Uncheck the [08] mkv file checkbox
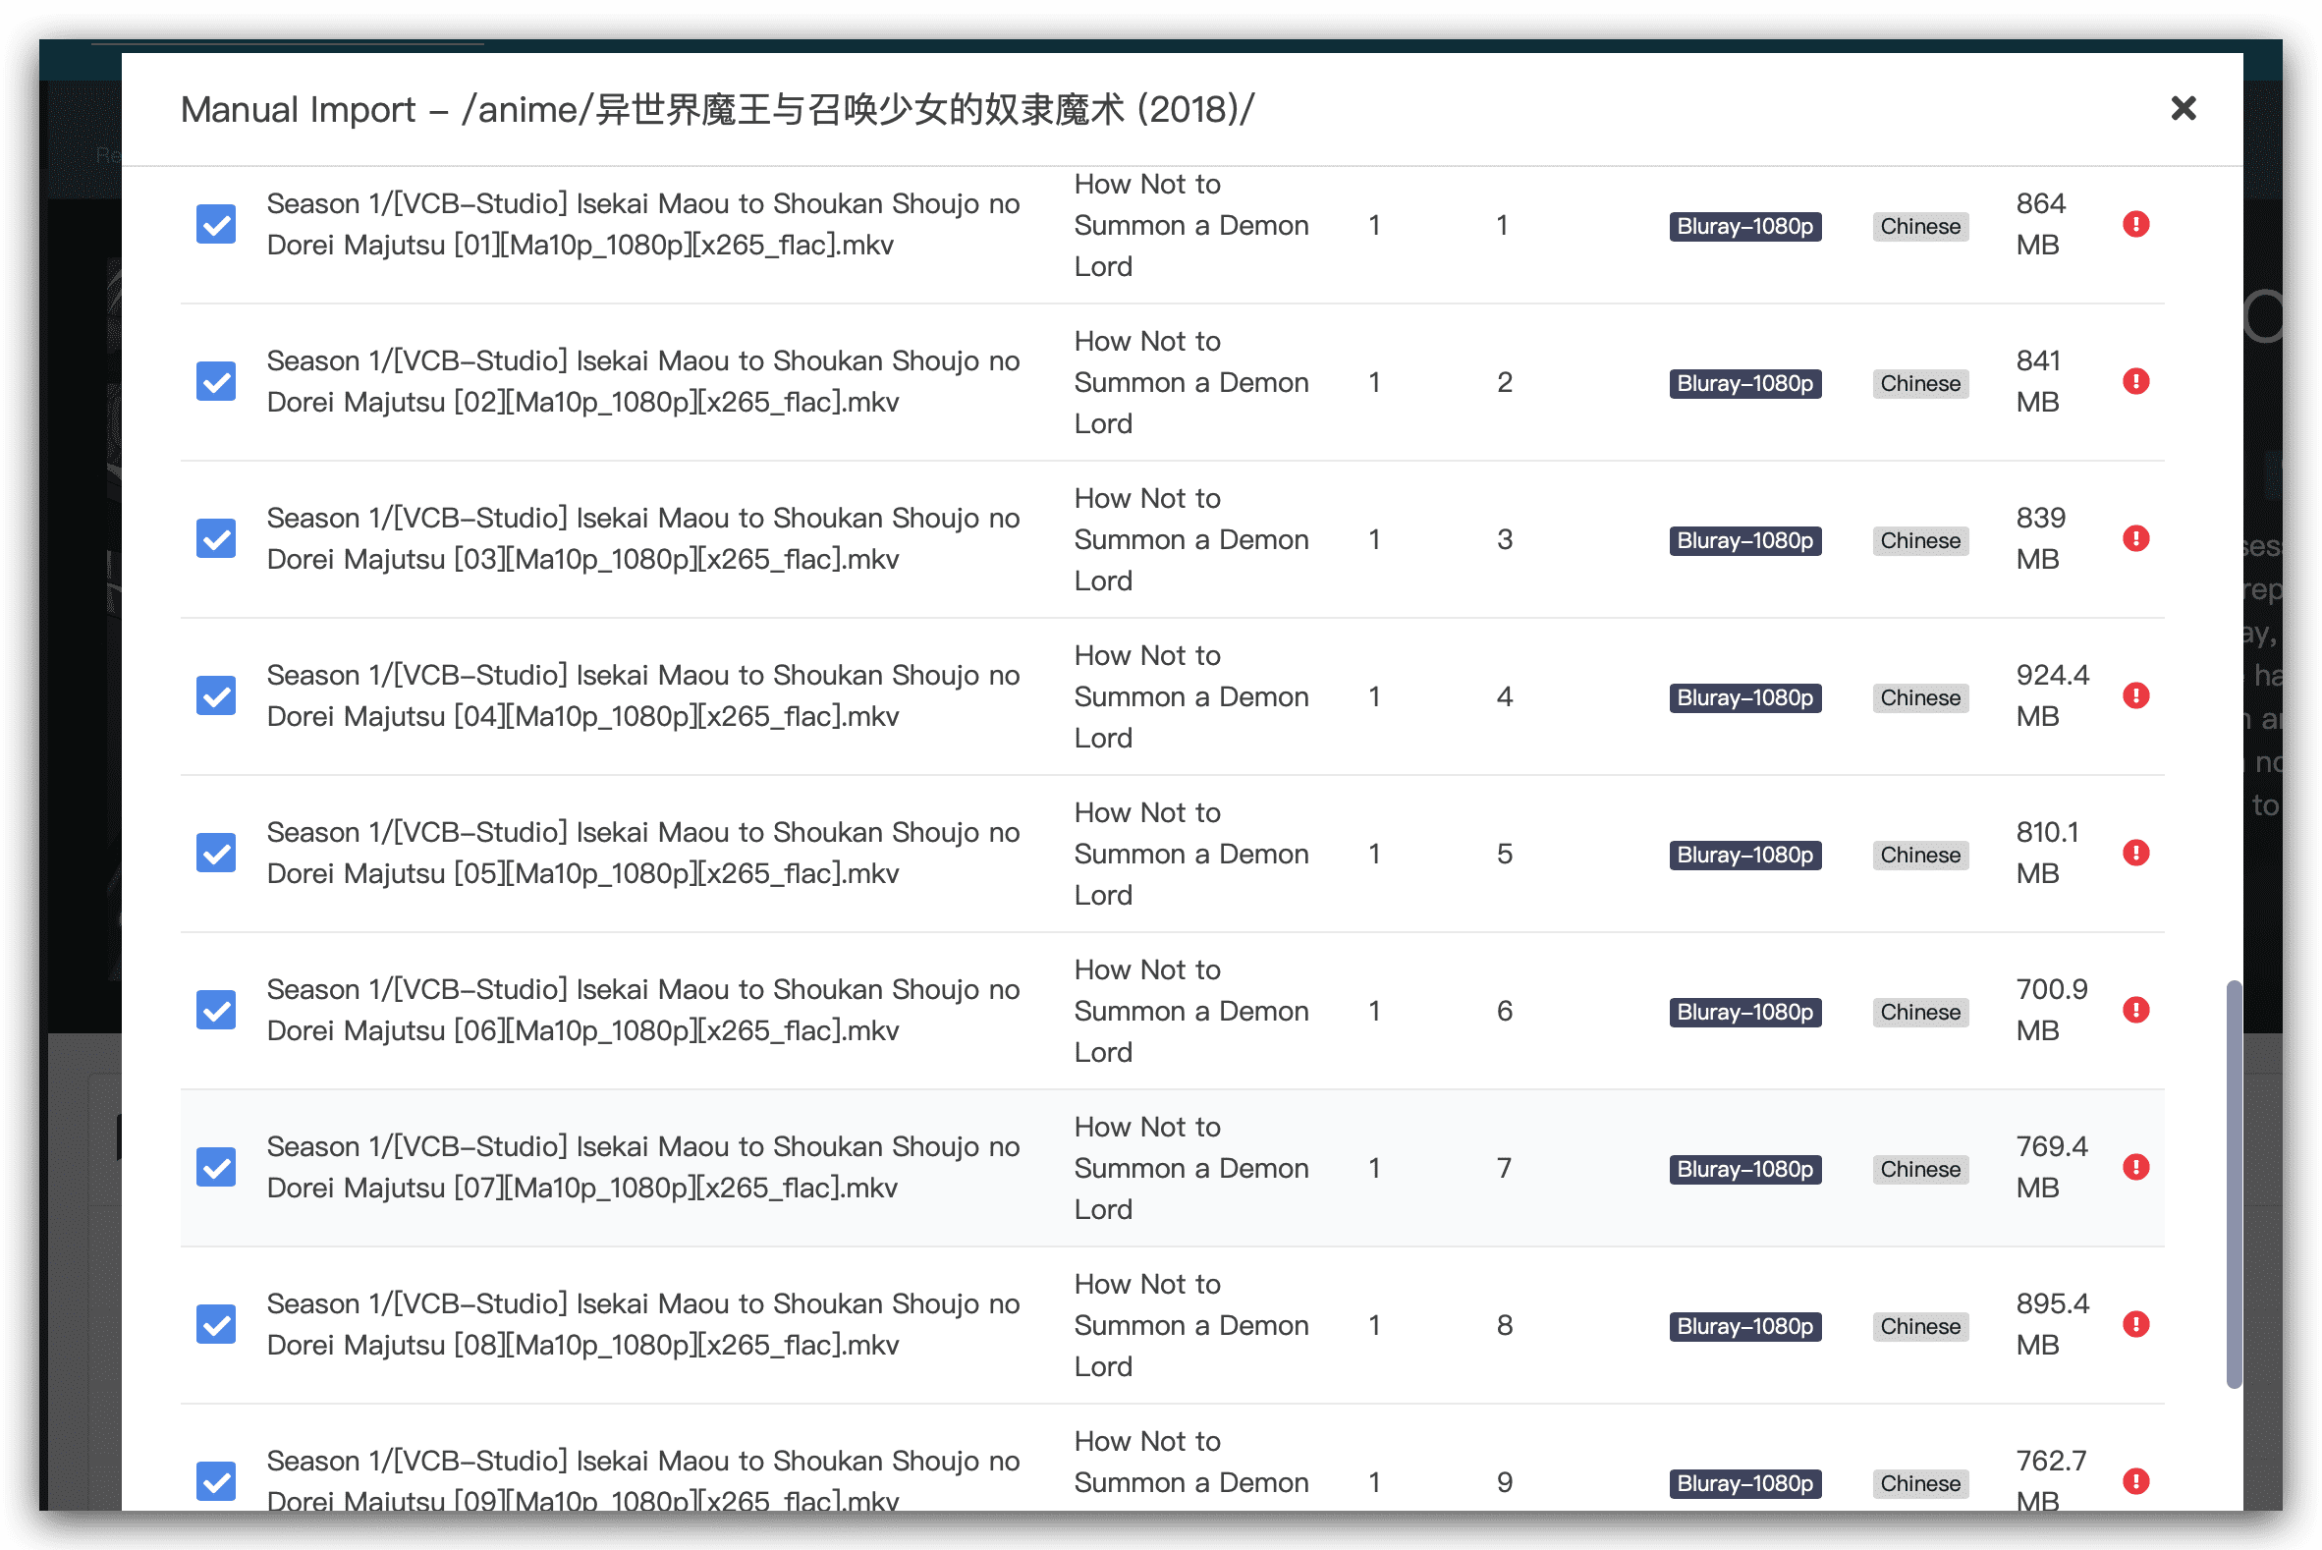 coord(215,1325)
